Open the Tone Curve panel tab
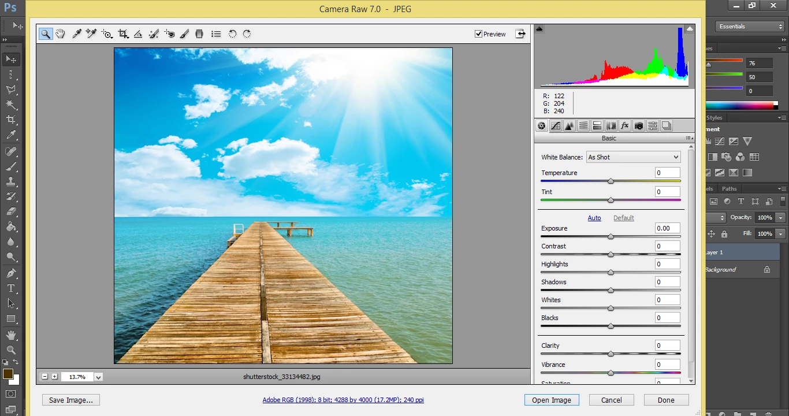 click(x=556, y=126)
